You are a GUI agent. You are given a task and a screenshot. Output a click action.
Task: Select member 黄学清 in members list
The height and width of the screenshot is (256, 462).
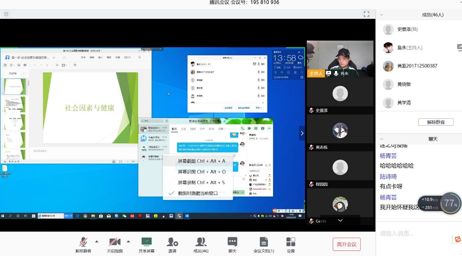(419, 103)
